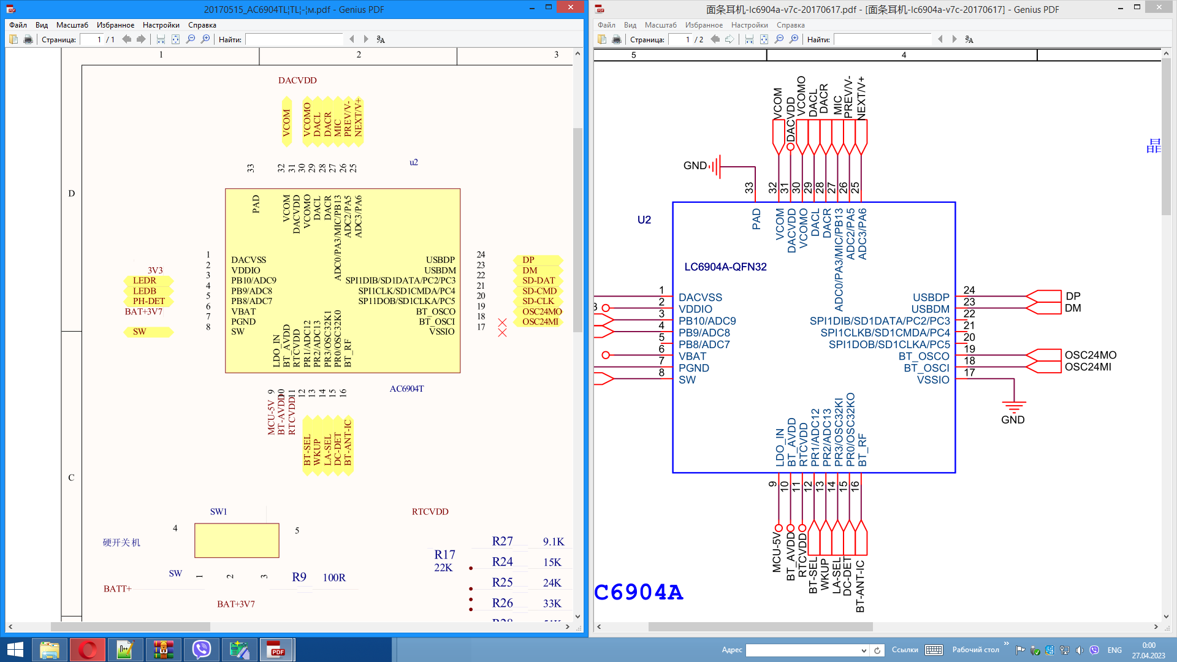Click Viber icon in system tray
The width and height of the screenshot is (1177, 662).
click(1094, 650)
